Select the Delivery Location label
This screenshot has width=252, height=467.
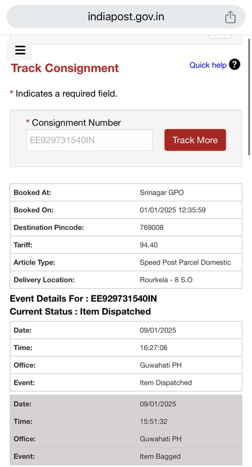pyautogui.click(x=44, y=280)
